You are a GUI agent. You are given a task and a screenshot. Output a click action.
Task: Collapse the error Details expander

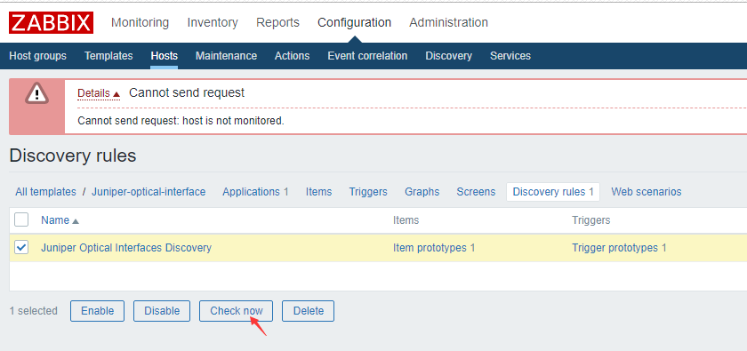99,93
